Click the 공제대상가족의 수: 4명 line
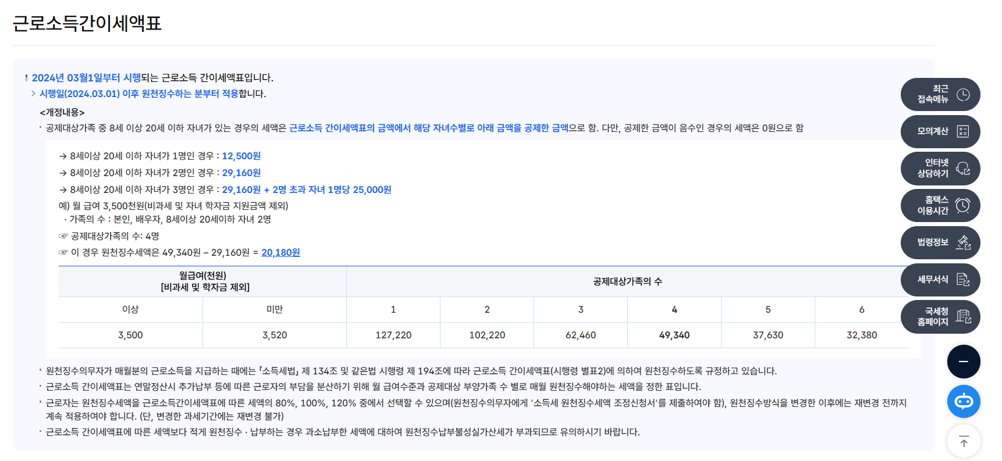Viewport: 1002px width, 461px height. pyautogui.click(x=109, y=236)
